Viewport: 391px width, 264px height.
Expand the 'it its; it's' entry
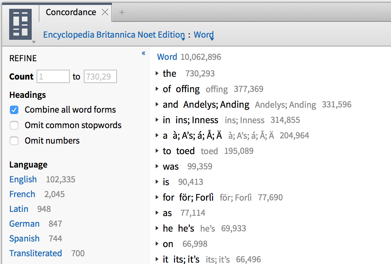(x=157, y=259)
